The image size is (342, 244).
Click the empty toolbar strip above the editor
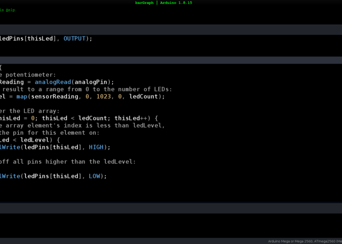click(x=171, y=30)
